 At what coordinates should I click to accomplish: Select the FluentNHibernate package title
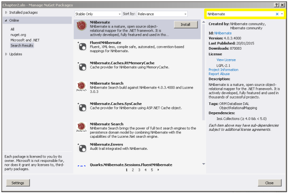click(105, 43)
